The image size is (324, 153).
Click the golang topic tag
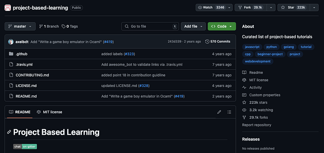[289, 47]
